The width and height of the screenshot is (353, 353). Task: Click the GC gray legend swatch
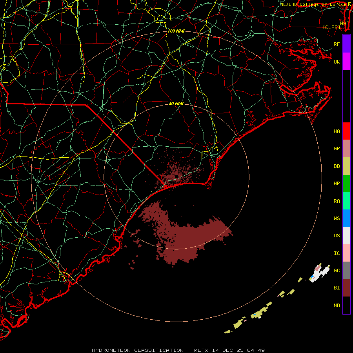pos(346,270)
